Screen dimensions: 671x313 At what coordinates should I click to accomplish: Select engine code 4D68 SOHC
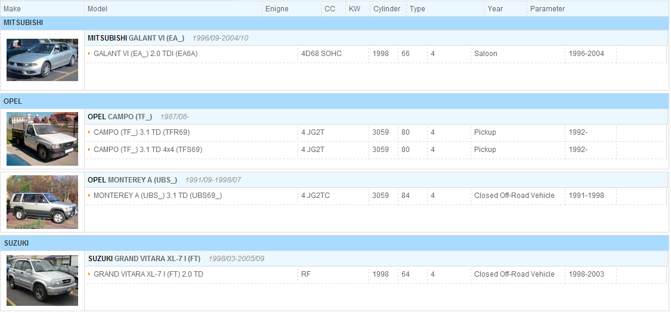point(321,54)
